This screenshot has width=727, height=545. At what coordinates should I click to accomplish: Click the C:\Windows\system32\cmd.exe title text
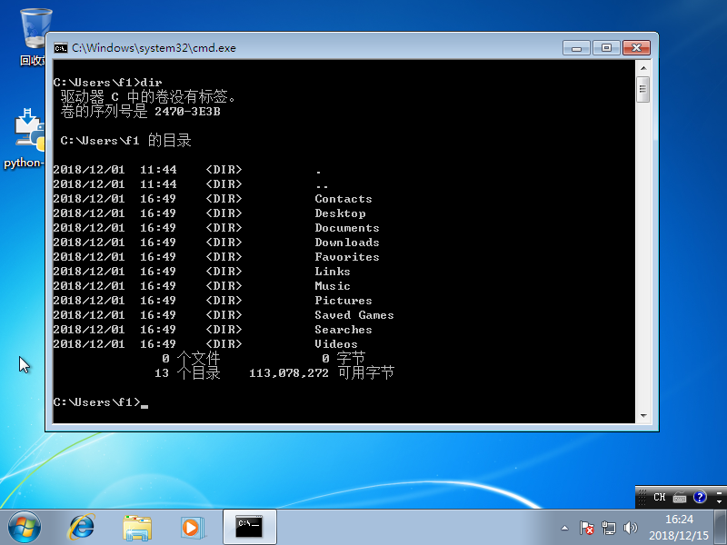pyautogui.click(x=154, y=48)
